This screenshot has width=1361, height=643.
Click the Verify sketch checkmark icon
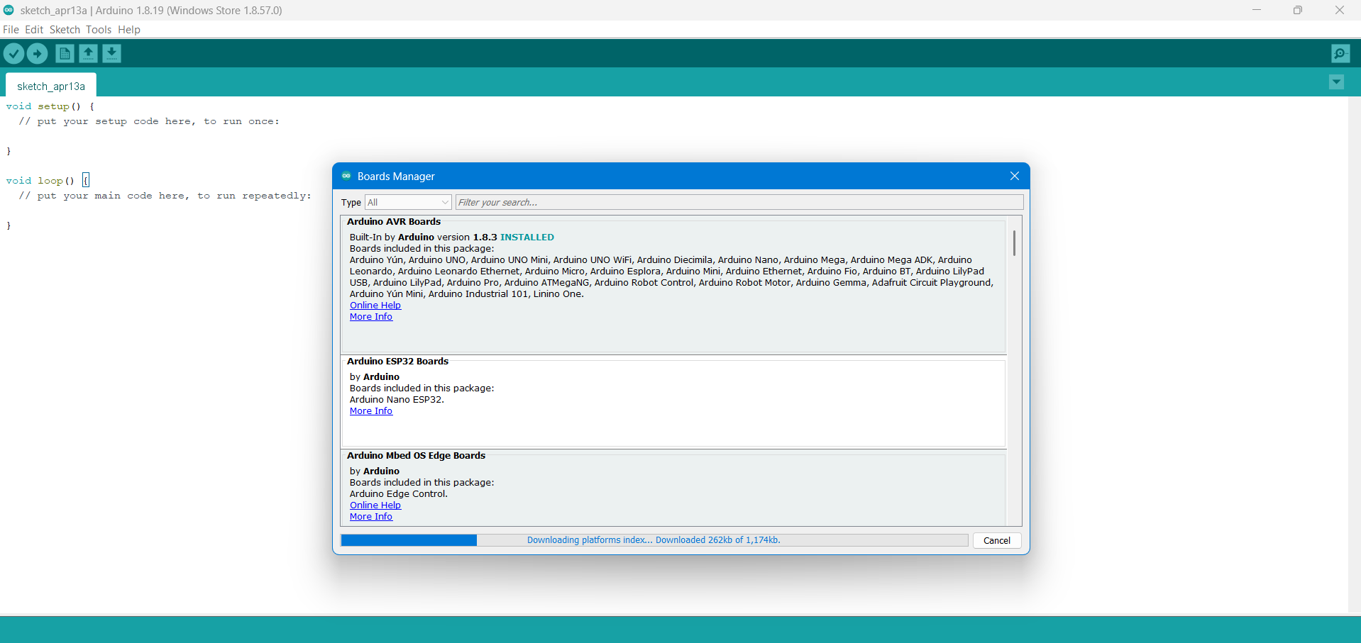[x=13, y=53]
